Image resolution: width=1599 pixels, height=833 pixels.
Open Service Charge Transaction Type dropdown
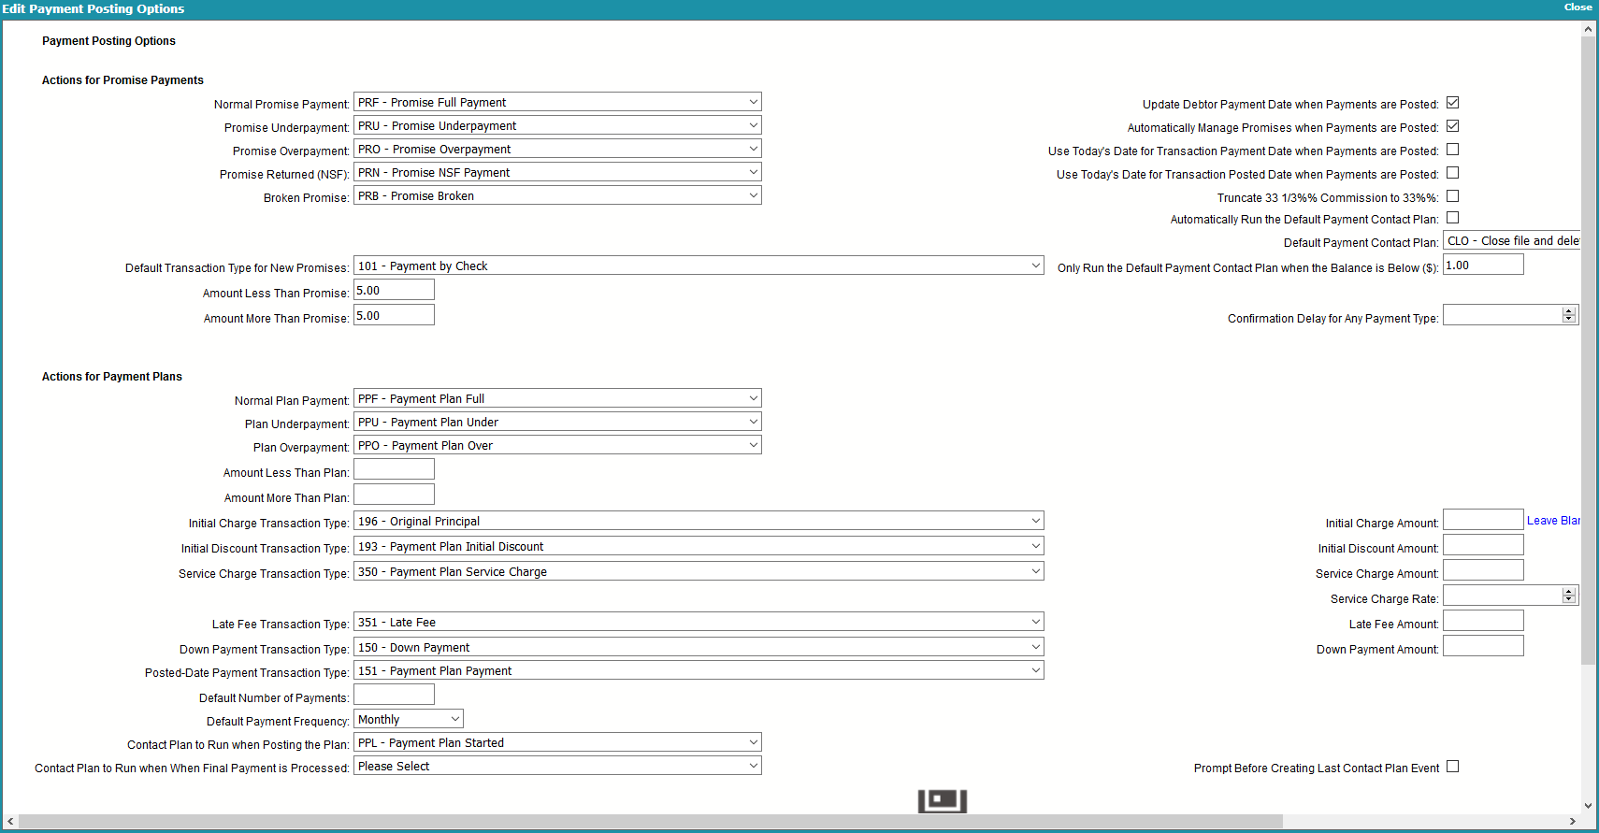(699, 571)
